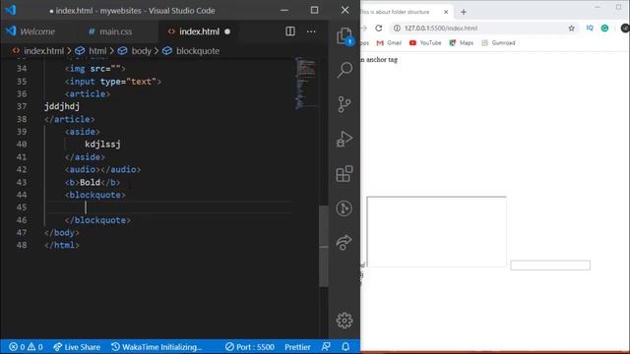Click the word Bold on line 43
Image resolution: width=630 pixels, height=354 pixels.
90,182
